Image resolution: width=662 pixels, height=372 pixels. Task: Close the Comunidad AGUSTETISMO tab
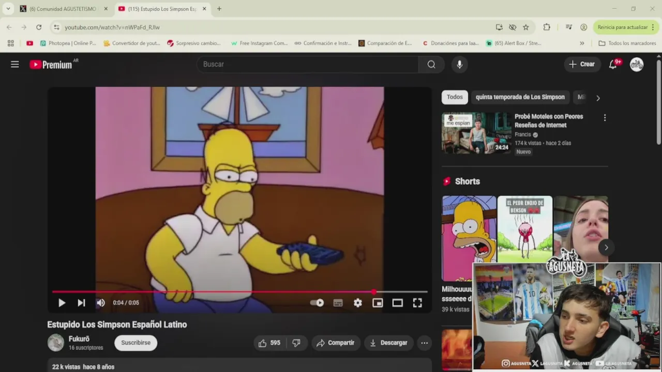click(106, 9)
